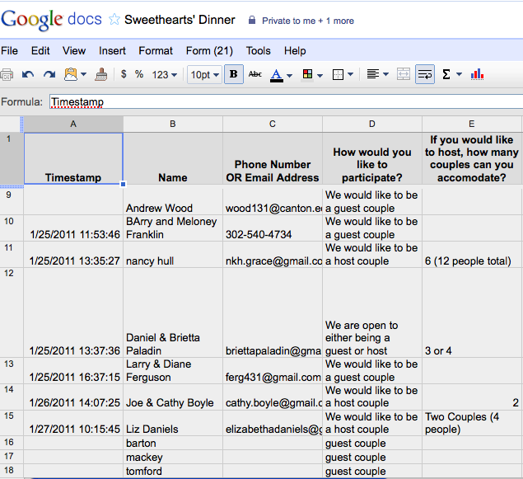523x479 pixels.
Task: Click the tomford cell
Action: click(173, 471)
